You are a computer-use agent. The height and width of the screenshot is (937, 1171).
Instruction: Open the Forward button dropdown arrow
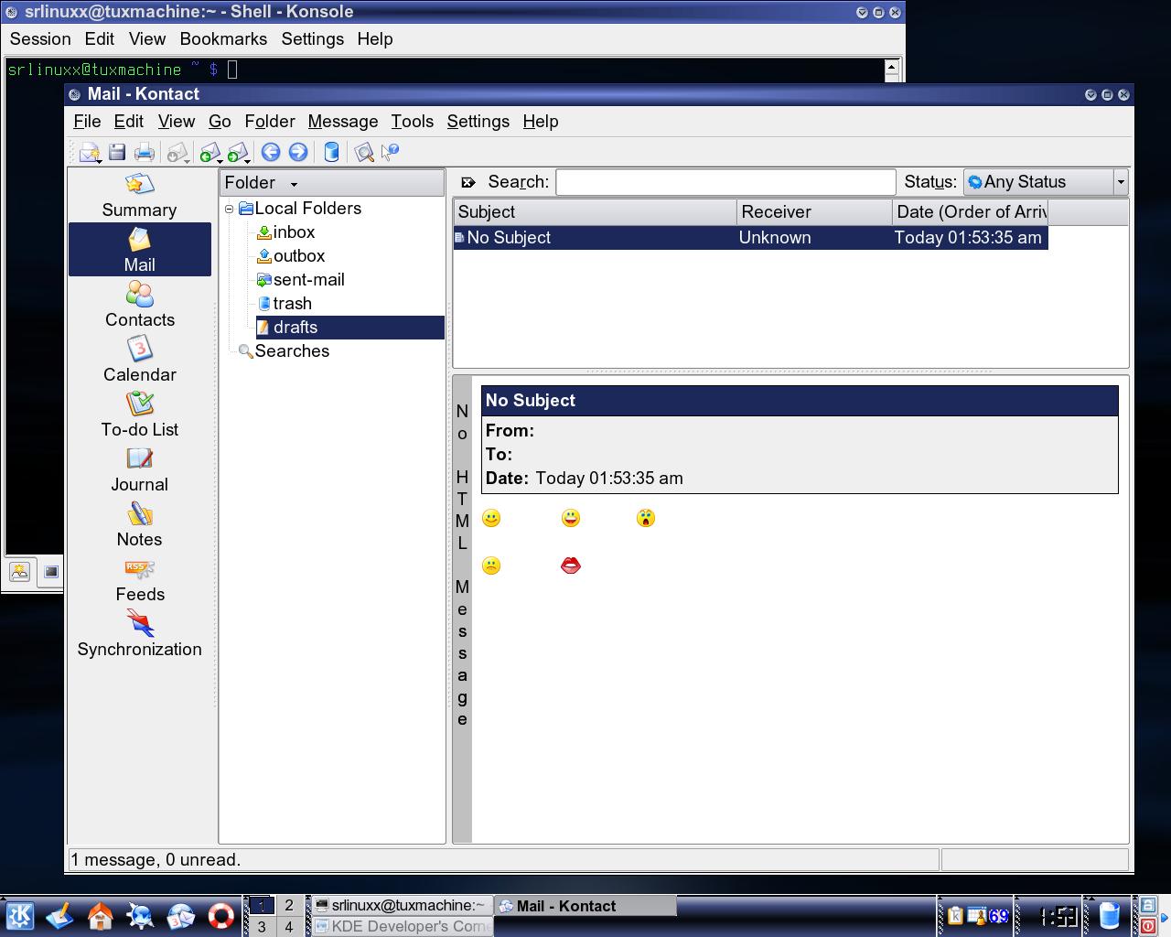(x=247, y=161)
